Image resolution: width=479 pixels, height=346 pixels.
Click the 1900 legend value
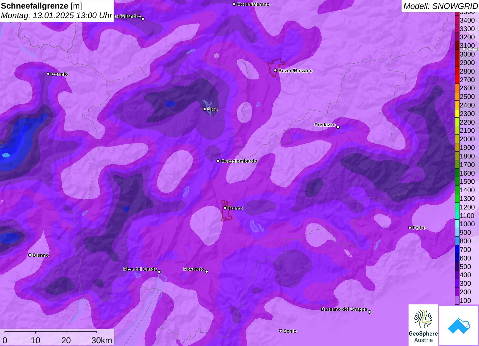click(x=467, y=148)
